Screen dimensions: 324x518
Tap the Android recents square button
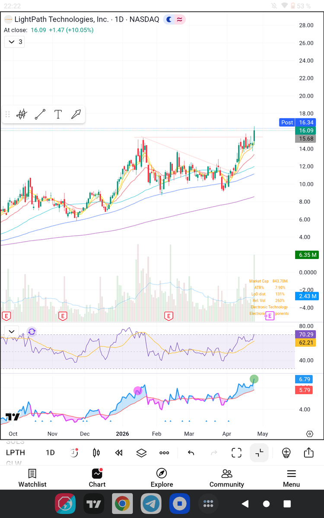(x=287, y=504)
